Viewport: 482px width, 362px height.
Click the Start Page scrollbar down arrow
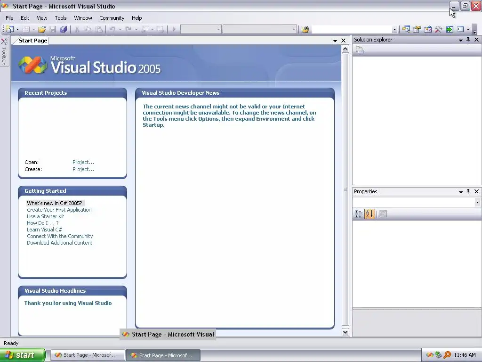coord(345,332)
